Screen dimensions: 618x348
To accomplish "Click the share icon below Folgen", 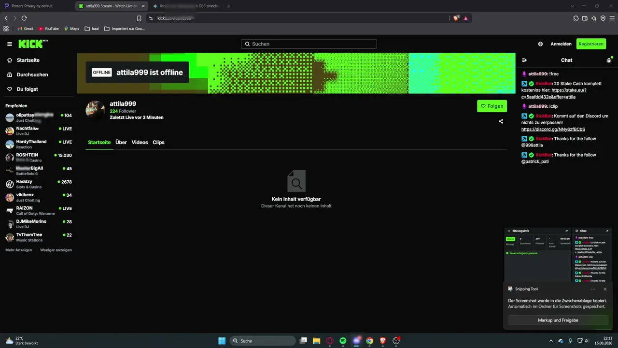I will coord(501,121).
